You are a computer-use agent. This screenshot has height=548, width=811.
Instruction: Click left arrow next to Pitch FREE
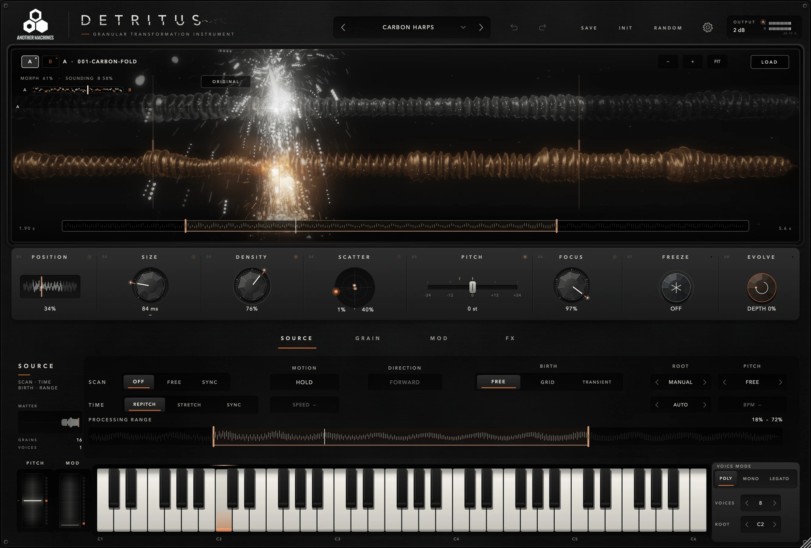[725, 382]
